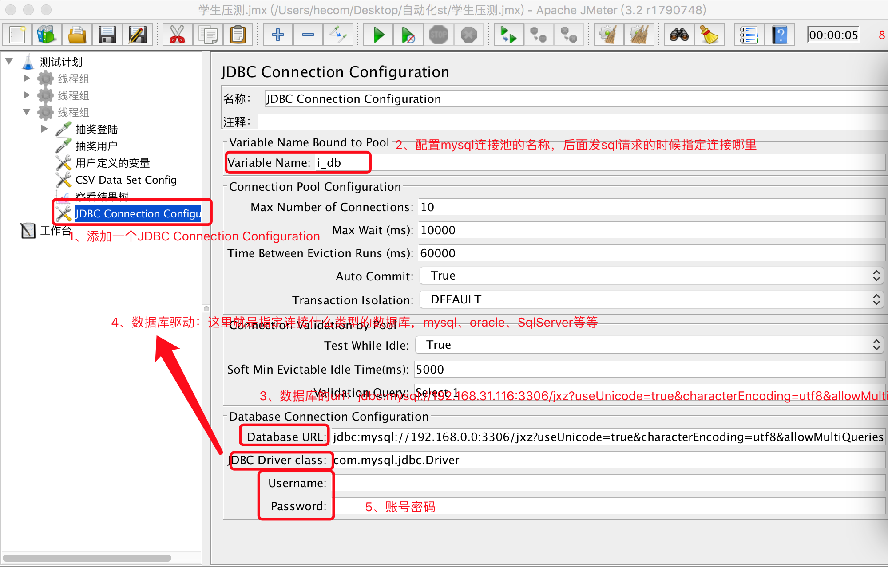Click the Remote start all icon
This screenshot has height=567, width=888.
(509, 35)
